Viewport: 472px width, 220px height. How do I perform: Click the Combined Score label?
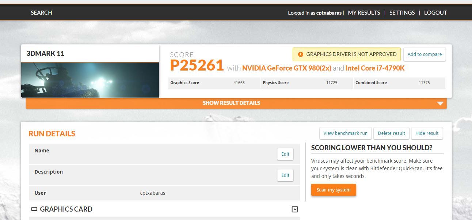[x=371, y=83]
